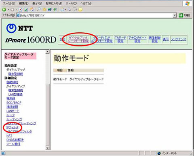Open the History toolbar icon
194x156 pixels.
pos(55,10)
